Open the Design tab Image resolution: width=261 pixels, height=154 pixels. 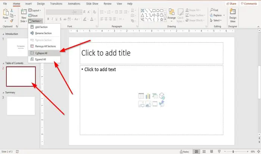pyautogui.click(x=41, y=4)
